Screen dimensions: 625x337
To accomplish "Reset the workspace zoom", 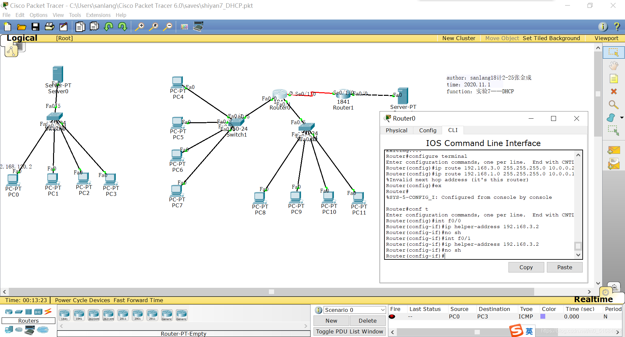I will point(154,27).
